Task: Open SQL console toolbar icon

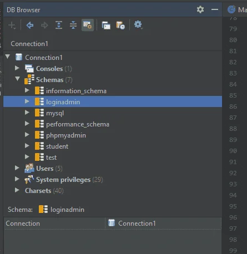Action: click(106, 26)
